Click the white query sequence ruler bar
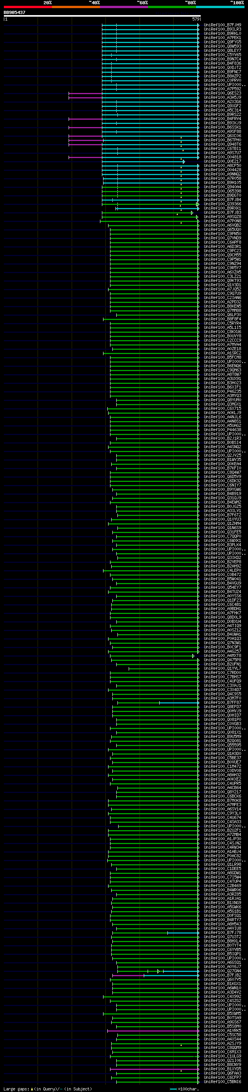 (102, 15)
